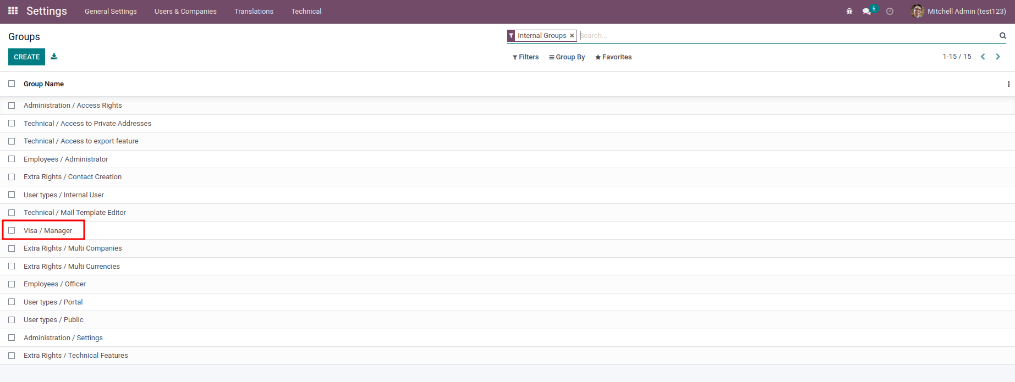
Task: Open the Employees / Officer row
Action: (54, 284)
